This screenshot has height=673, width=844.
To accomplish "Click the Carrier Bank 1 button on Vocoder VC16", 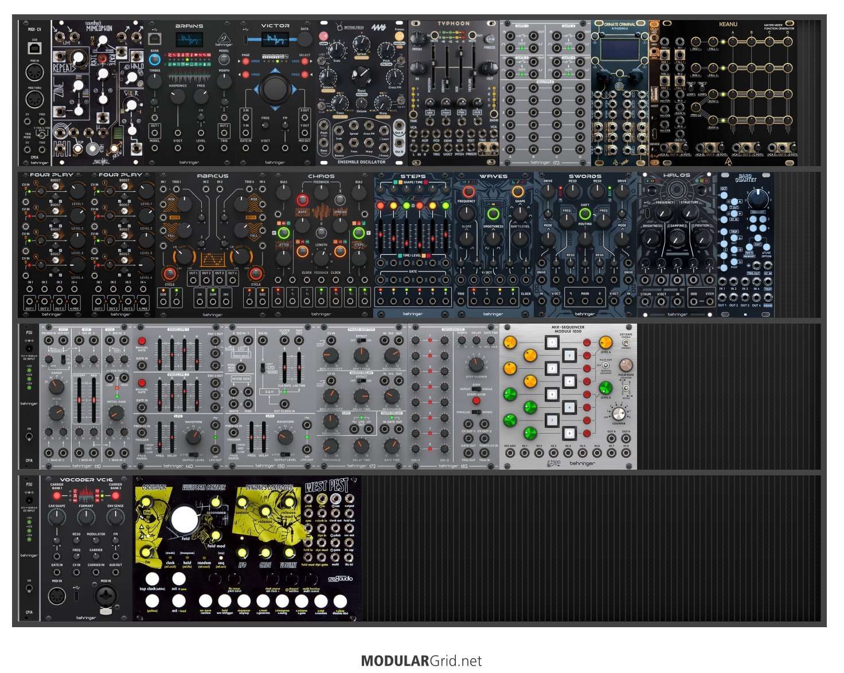I will [57, 495].
